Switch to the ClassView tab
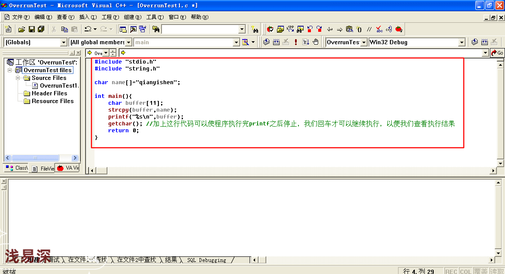 coord(17,168)
